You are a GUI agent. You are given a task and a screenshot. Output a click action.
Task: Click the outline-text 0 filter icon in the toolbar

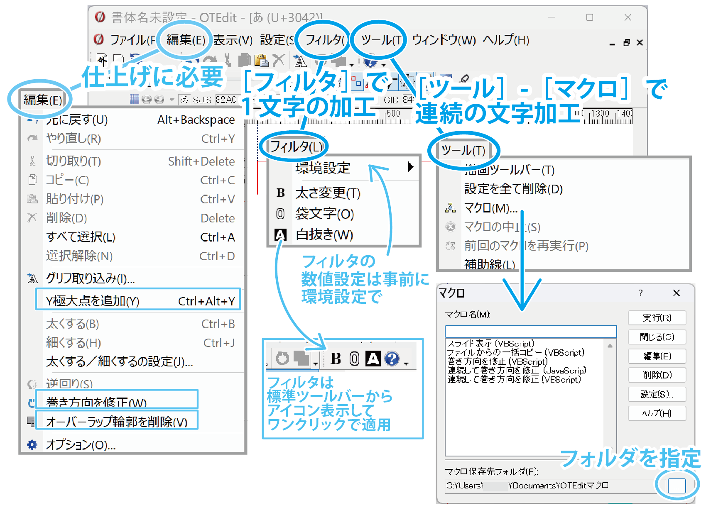354,359
